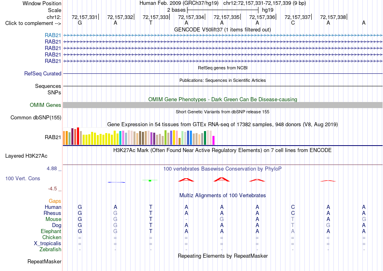Click the RepeatMasker track label

click(x=44, y=261)
